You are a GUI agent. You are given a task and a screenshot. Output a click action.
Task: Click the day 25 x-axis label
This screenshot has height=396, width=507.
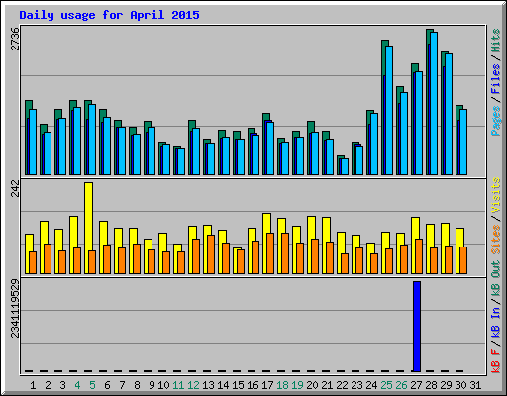coord(386,385)
